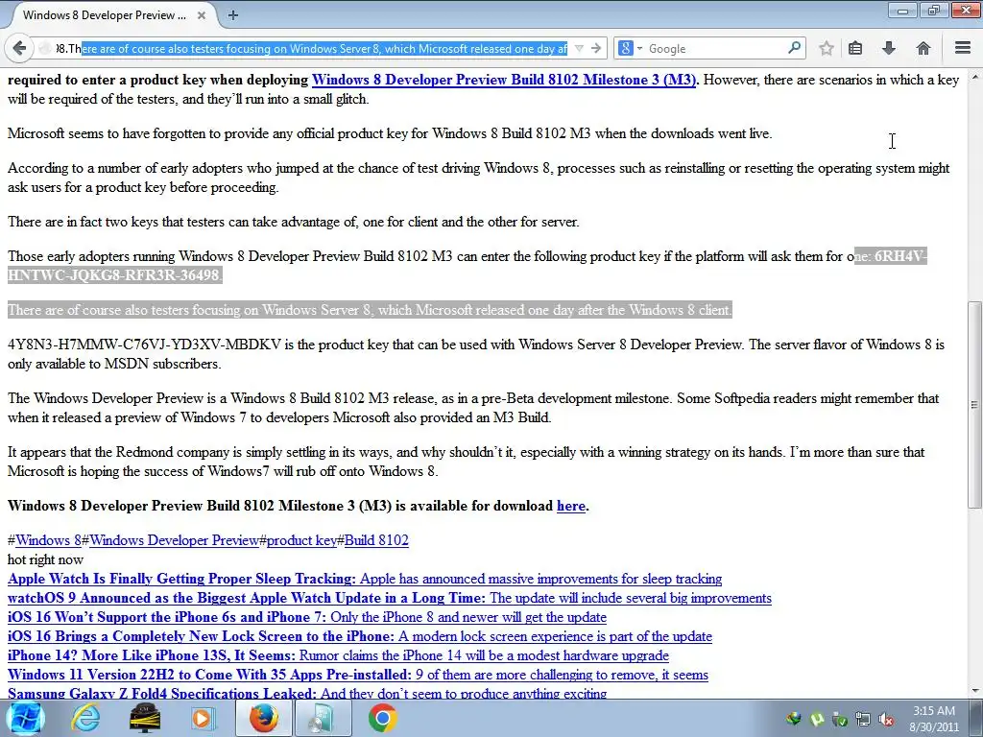This screenshot has width=983, height=737.
Task: Click the page vertical scrollbar thumb
Action: point(975,404)
